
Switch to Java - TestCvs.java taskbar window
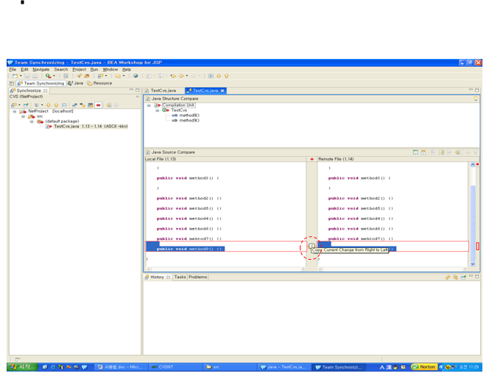pos(285,367)
